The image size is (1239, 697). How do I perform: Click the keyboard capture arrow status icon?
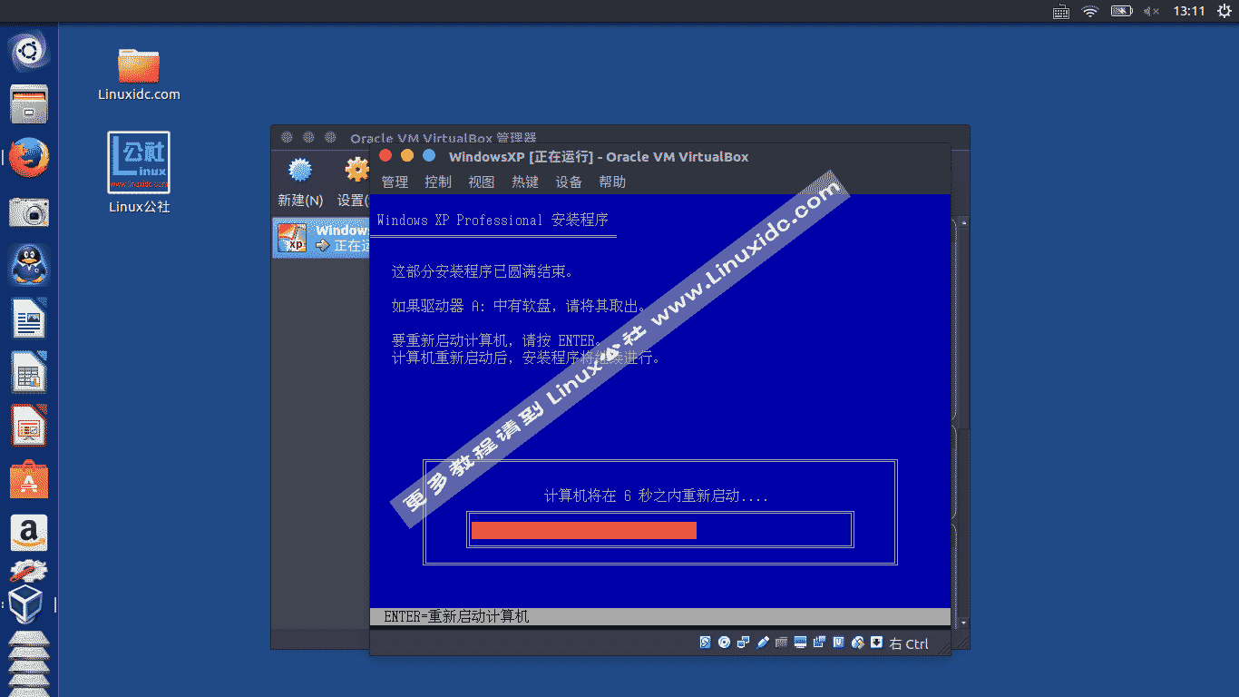[876, 643]
